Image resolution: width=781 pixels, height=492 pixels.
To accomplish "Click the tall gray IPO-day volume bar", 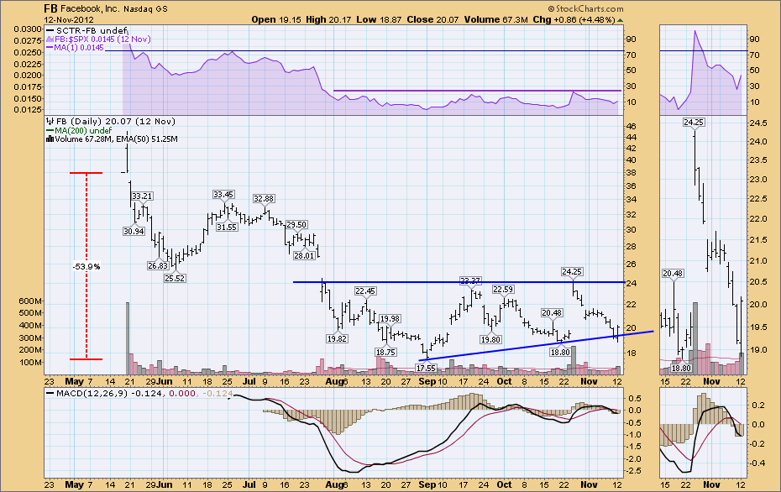I will click(x=128, y=338).
